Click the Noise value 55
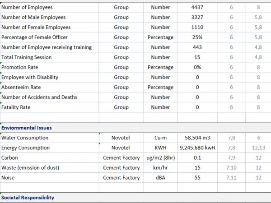Viewport: 271px width, 203px height. tap(197, 178)
